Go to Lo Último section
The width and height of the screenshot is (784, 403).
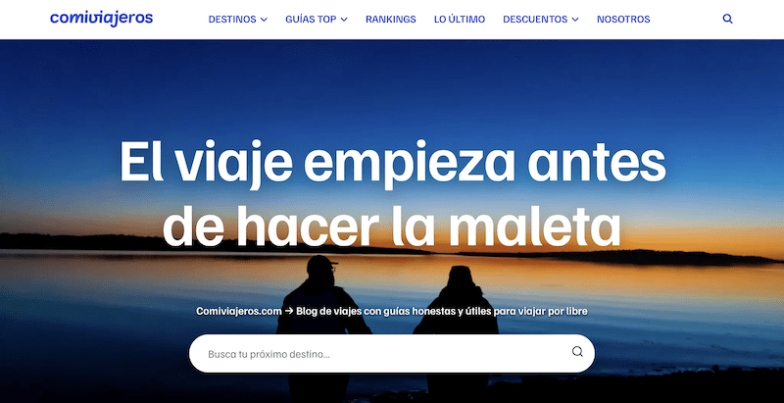460,20
